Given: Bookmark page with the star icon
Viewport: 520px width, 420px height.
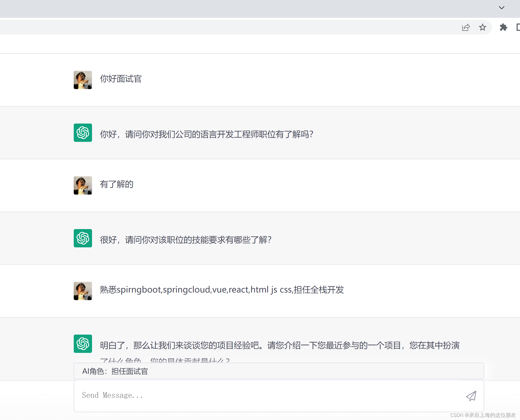Looking at the screenshot, I should [x=482, y=27].
